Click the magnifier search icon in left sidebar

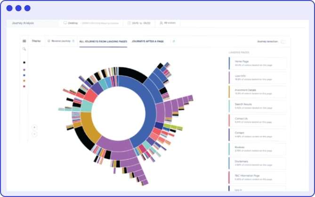pyautogui.click(x=24, y=49)
